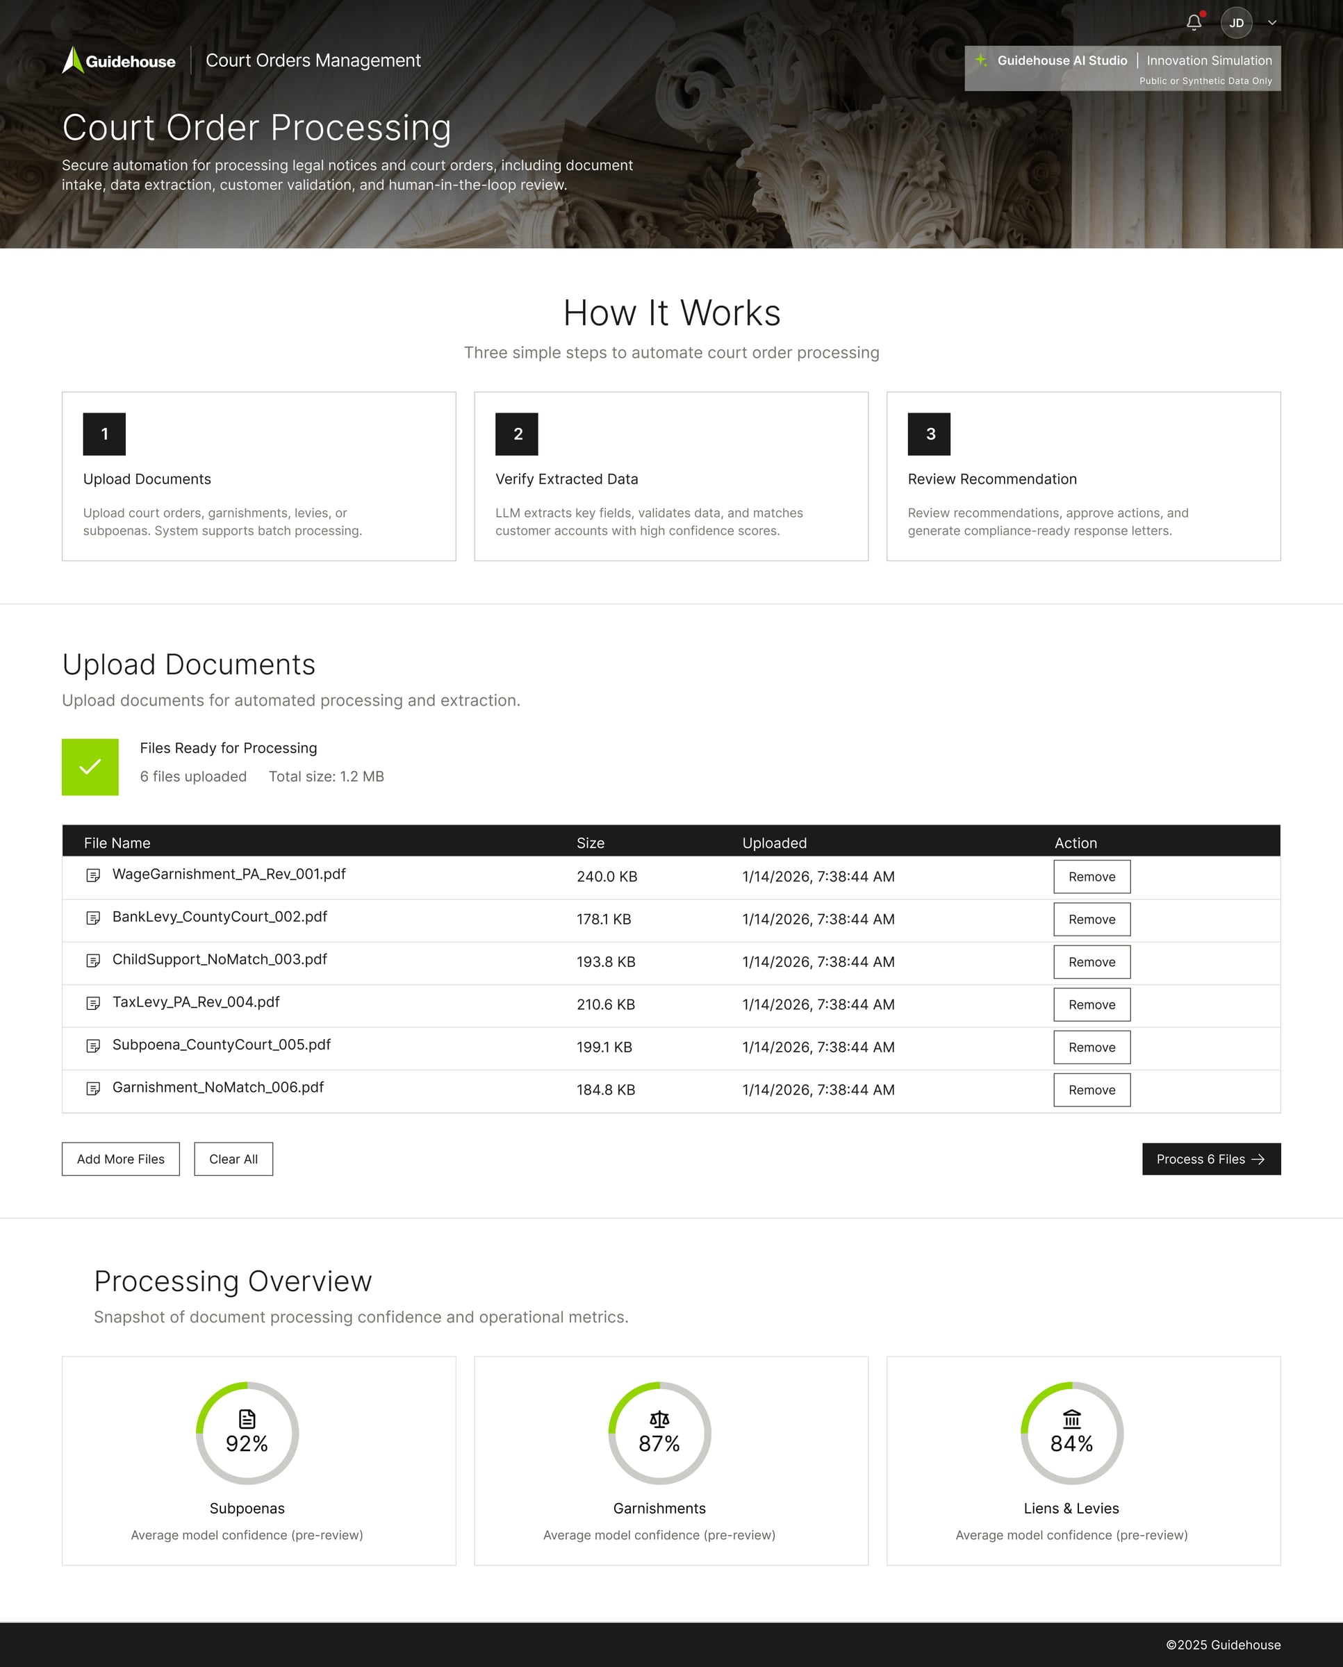The image size is (1343, 1667).
Task: Click the notification bell icon
Action: click(x=1194, y=22)
